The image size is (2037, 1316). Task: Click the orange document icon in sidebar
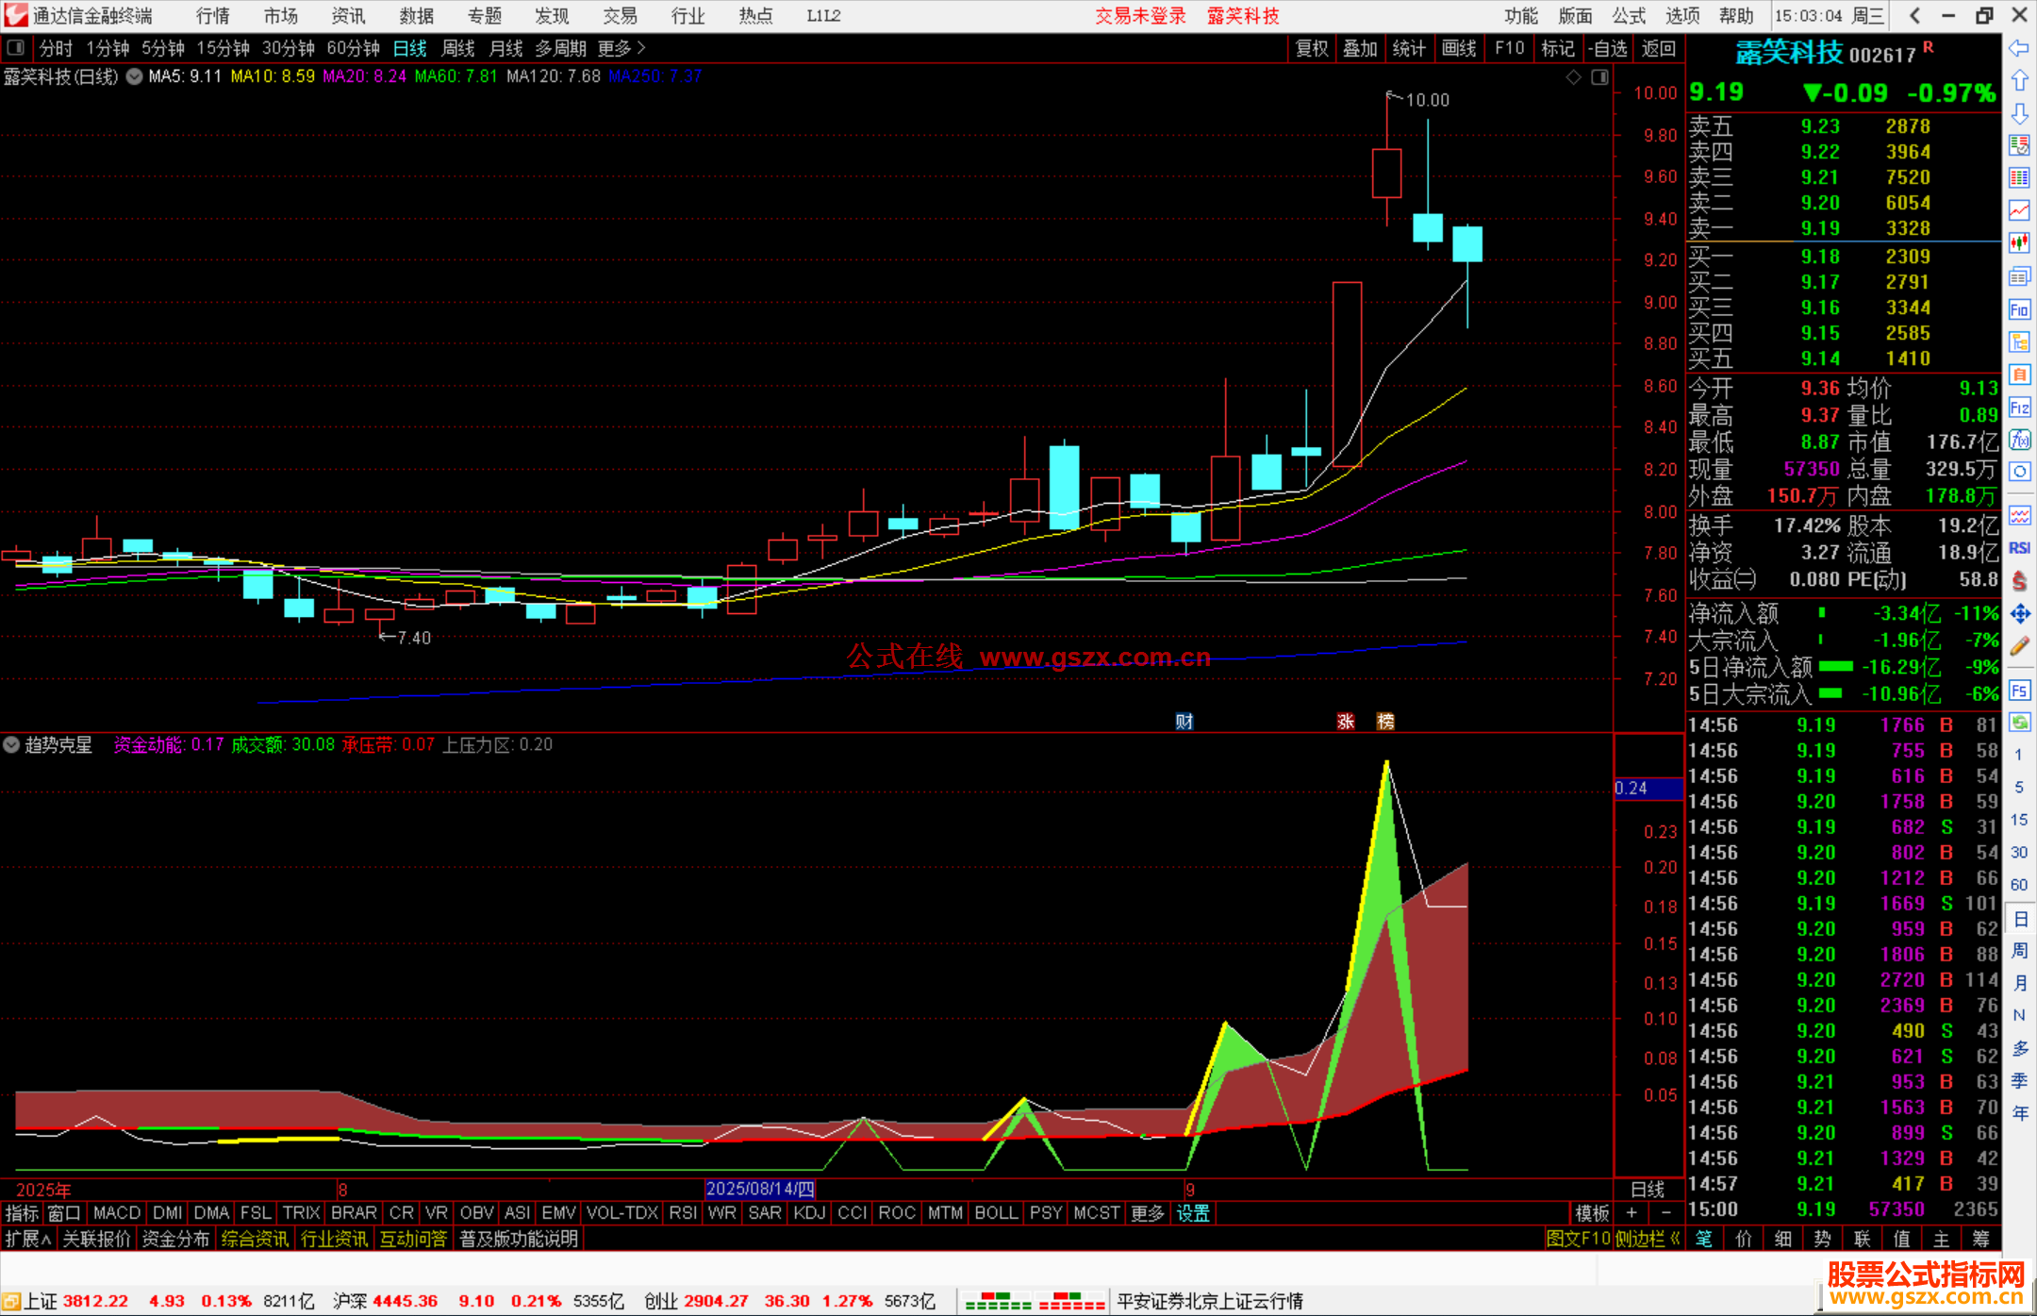[x=2019, y=375]
